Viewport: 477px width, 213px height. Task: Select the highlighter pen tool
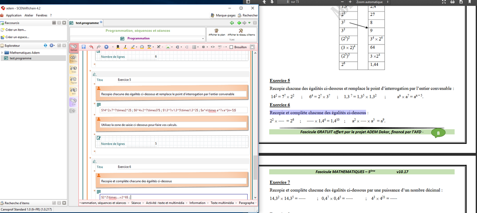pyautogui.click(x=132, y=47)
